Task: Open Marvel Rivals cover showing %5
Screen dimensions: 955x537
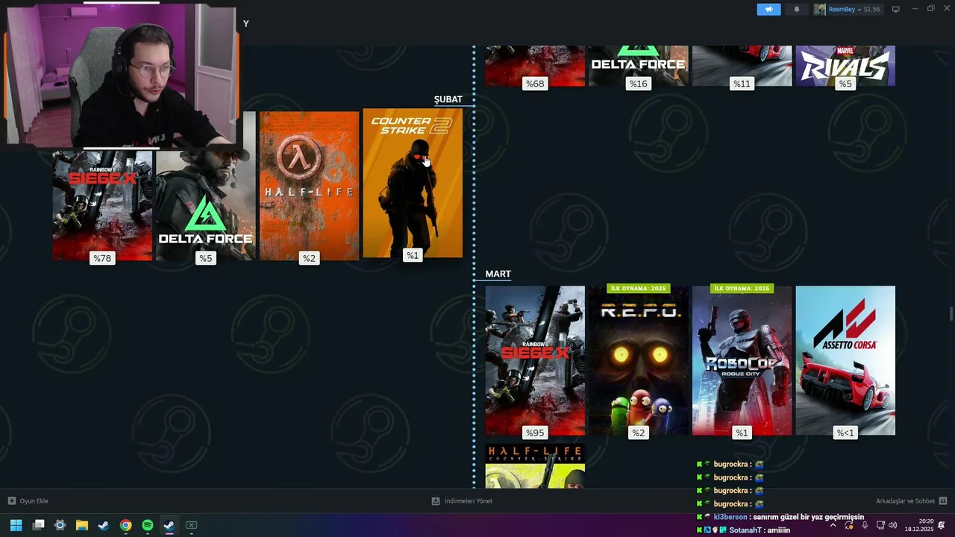Action: point(845,66)
